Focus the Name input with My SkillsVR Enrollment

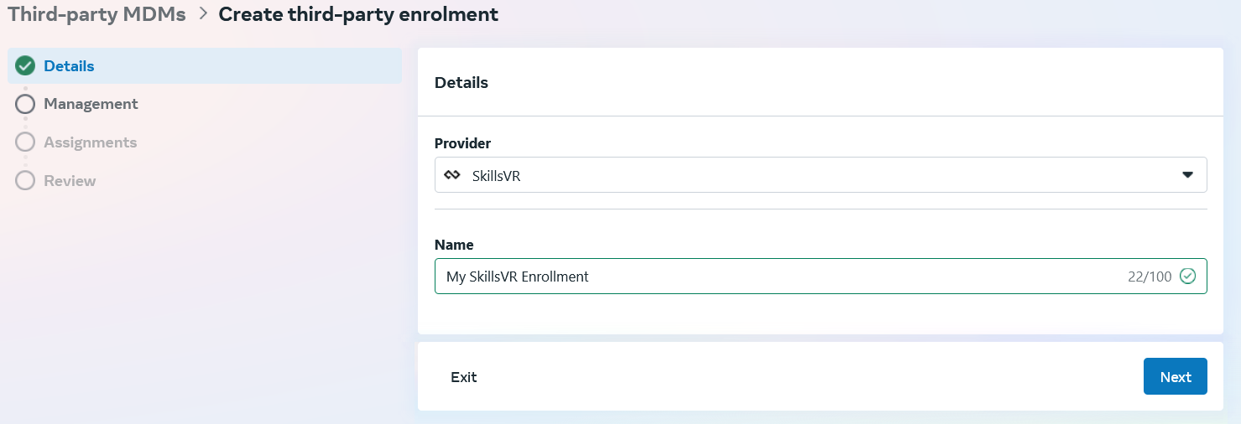[x=821, y=277]
